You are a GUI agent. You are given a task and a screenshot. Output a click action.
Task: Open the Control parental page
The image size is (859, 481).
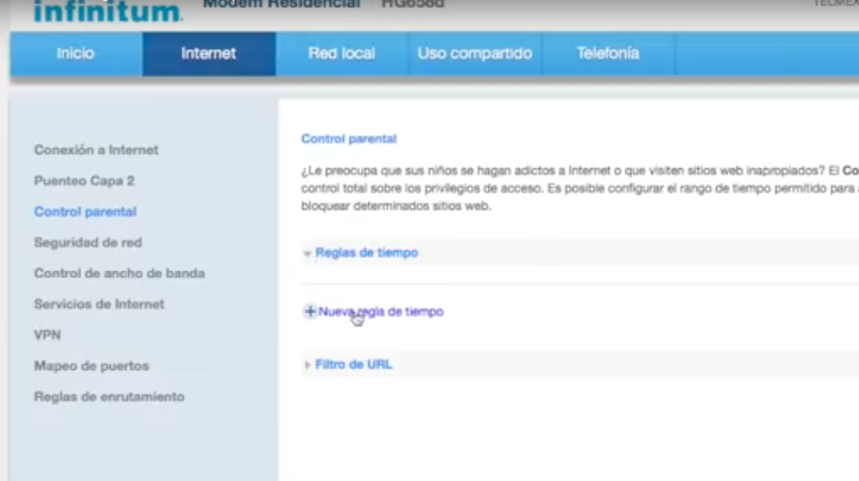(84, 211)
